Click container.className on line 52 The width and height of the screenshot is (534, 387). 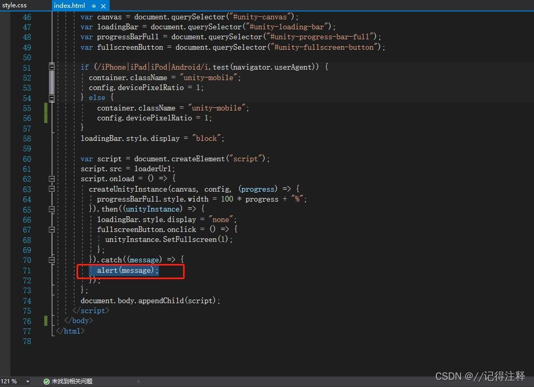pyautogui.click(x=128, y=78)
